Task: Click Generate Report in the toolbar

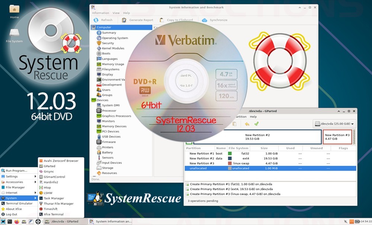Action: pyautogui.click(x=138, y=20)
